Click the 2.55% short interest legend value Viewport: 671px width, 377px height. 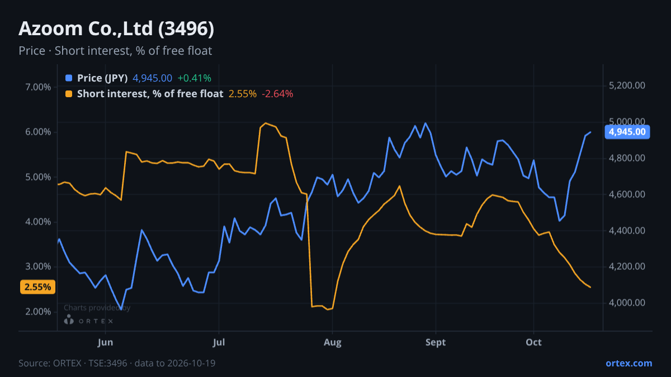[x=243, y=94]
